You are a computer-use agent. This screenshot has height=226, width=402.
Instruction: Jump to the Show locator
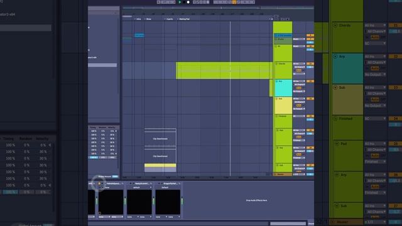click(148, 19)
